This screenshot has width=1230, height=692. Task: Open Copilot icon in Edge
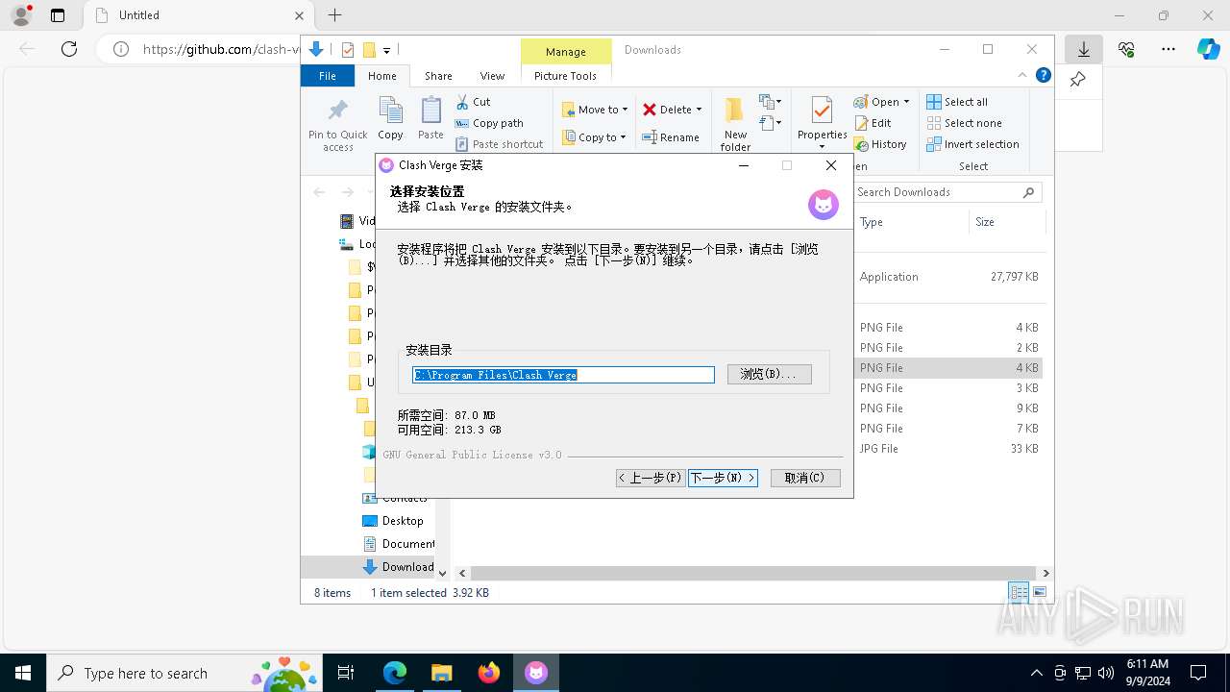pos(1209,49)
